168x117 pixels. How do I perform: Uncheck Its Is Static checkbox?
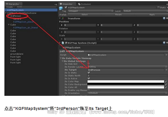click(x=89, y=73)
